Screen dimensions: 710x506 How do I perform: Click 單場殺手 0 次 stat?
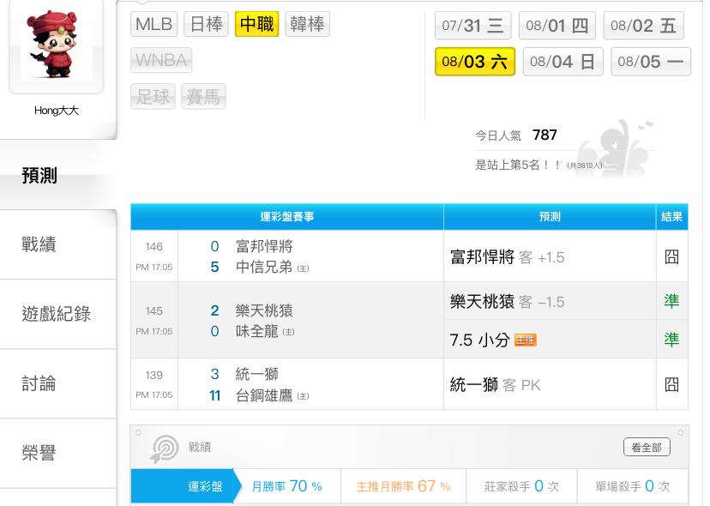(x=632, y=486)
